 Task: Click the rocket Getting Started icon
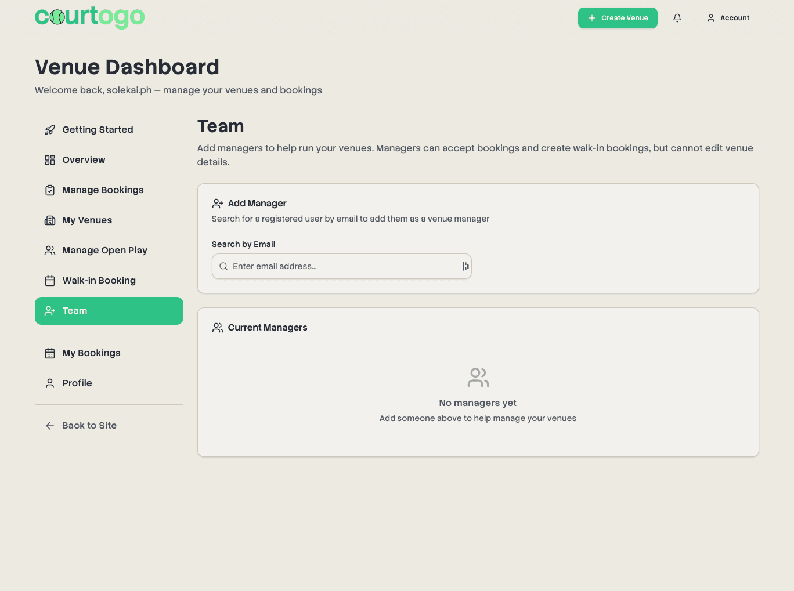50,129
